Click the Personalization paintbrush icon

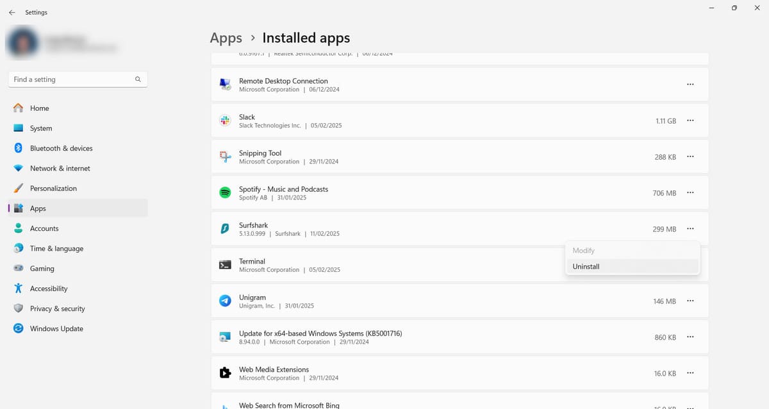[18, 188]
